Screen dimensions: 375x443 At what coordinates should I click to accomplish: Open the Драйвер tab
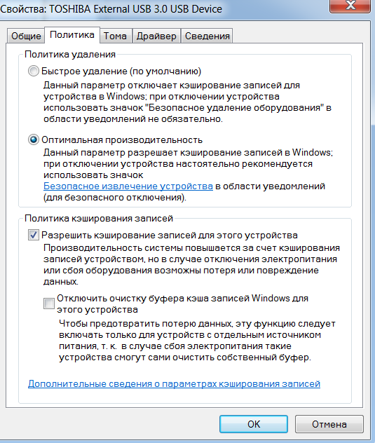pos(156,36)
